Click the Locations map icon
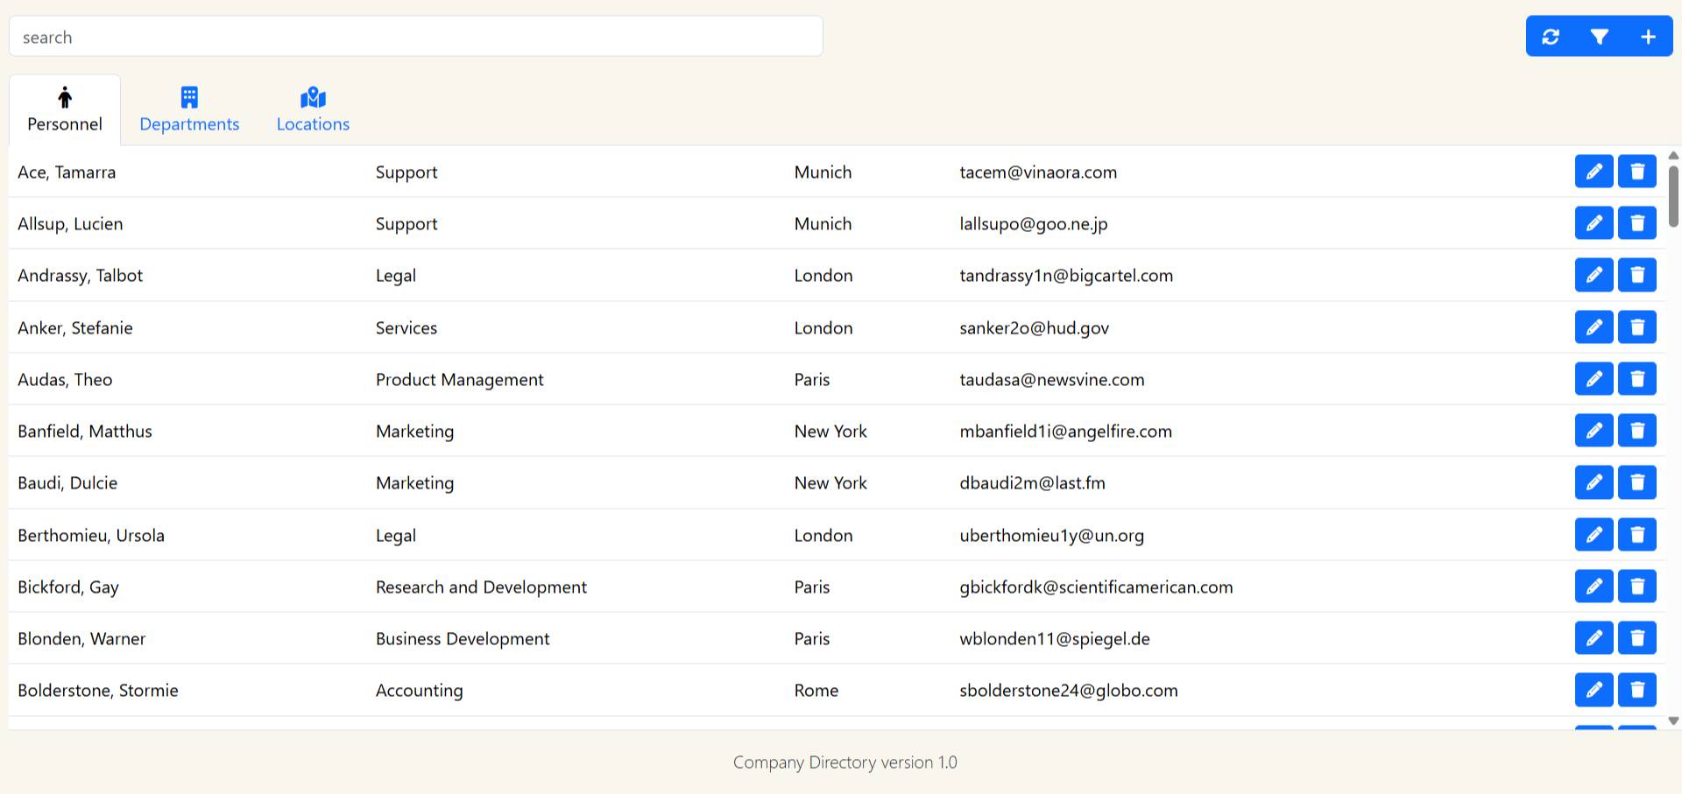 click(x=313, y=96)
